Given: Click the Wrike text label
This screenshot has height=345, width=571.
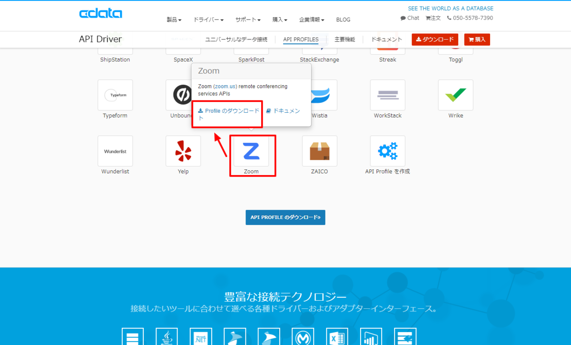Looking at the screenshot, I should 456,116.
